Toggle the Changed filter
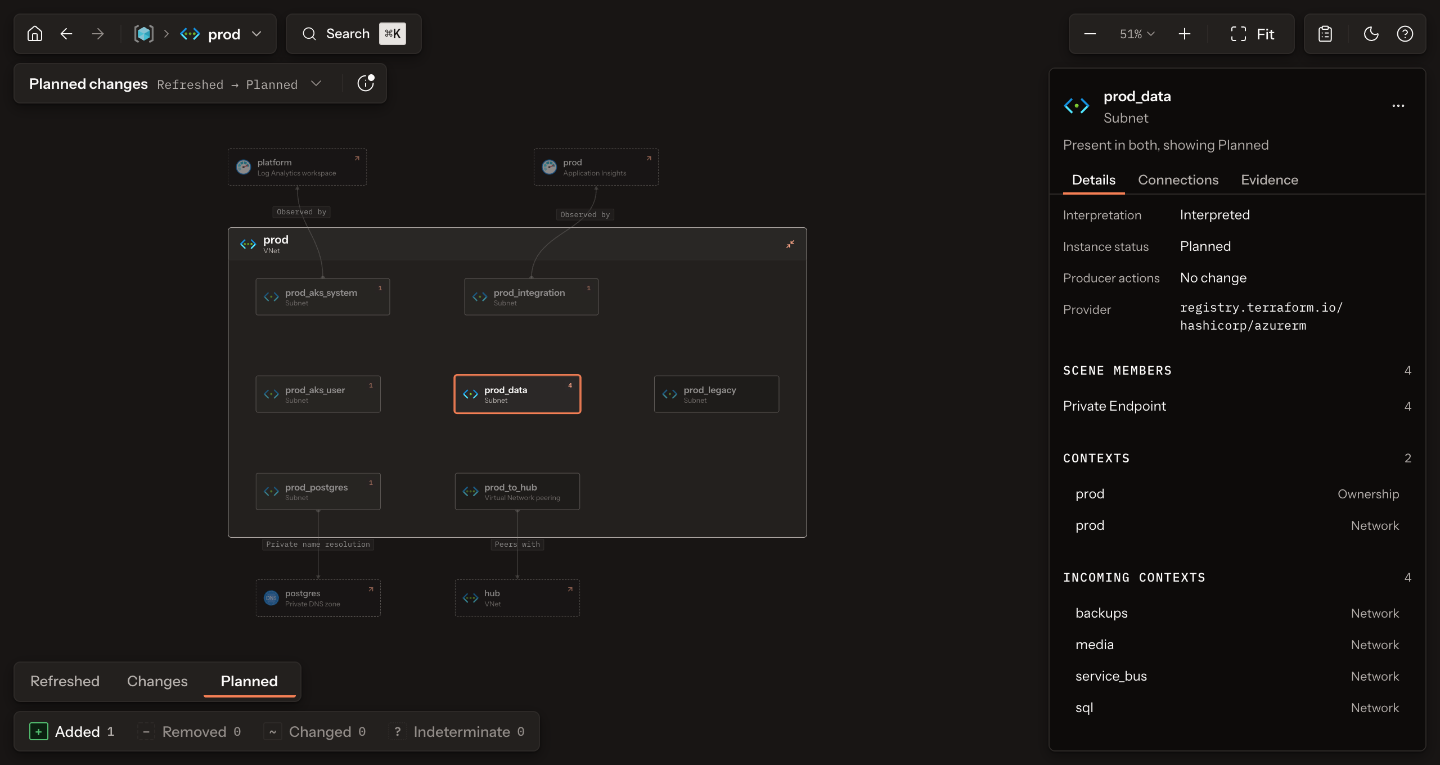1440x765 pixels. pyautogui.click(x=316, y=731)
